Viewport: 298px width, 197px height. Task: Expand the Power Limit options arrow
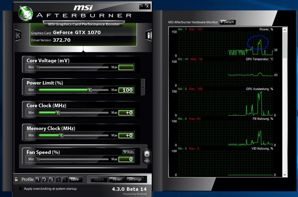(143, 88)
